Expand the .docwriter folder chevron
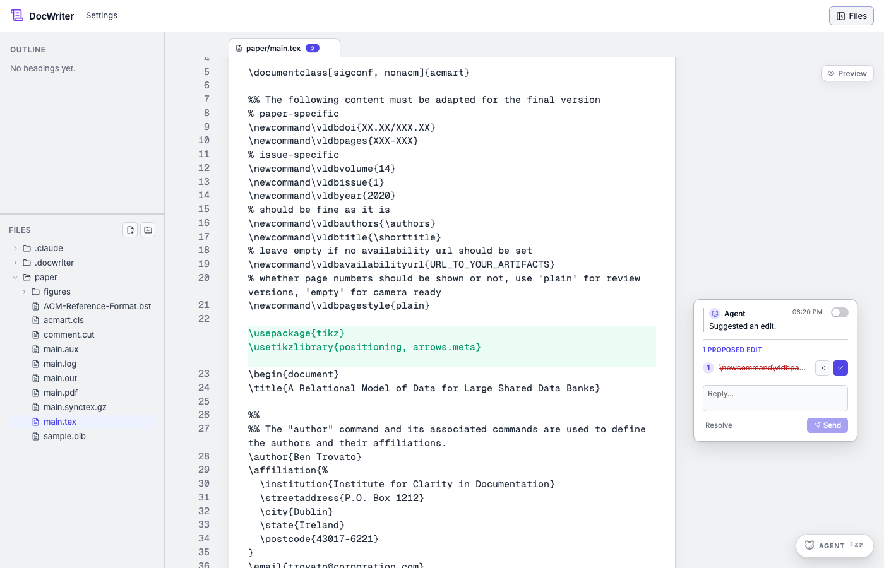Viewport: 884px width, 568px height. (15, 263)
